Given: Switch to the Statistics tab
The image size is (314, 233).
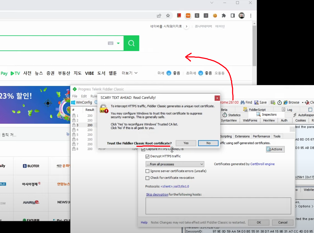Looking at the screenshot, I should tap(231, 115).
